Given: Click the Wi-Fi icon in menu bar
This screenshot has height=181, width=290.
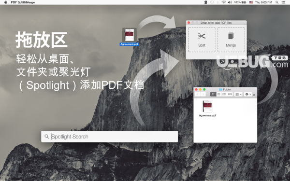Looking at the screenshot, I should coord(224,2).
